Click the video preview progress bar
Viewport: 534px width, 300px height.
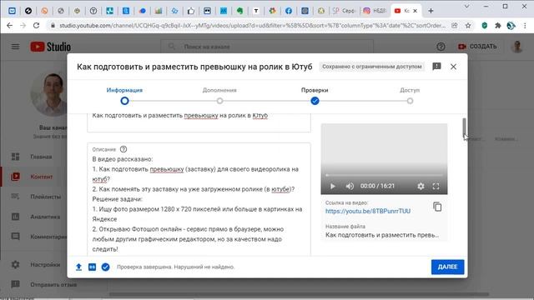tap(384, 175)
